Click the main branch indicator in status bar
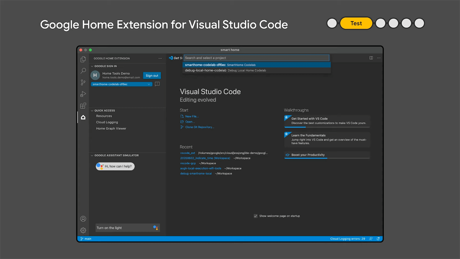460x259 pixels. point(85,239)
